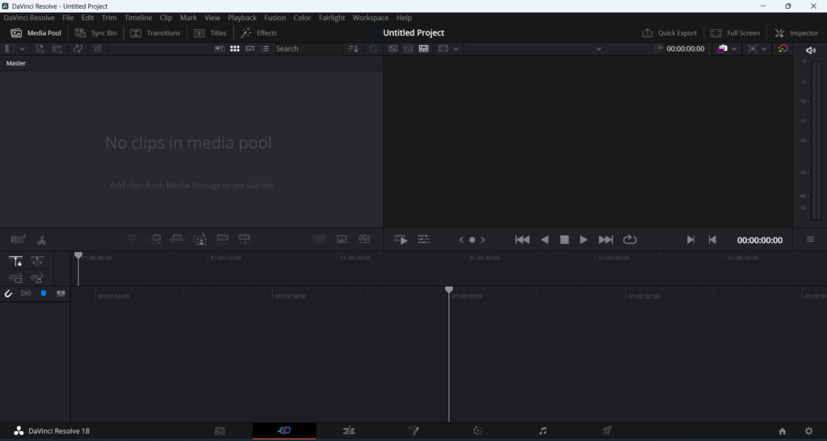
Task: Click the Stop playback button
Action: click(x=565, y=240)
